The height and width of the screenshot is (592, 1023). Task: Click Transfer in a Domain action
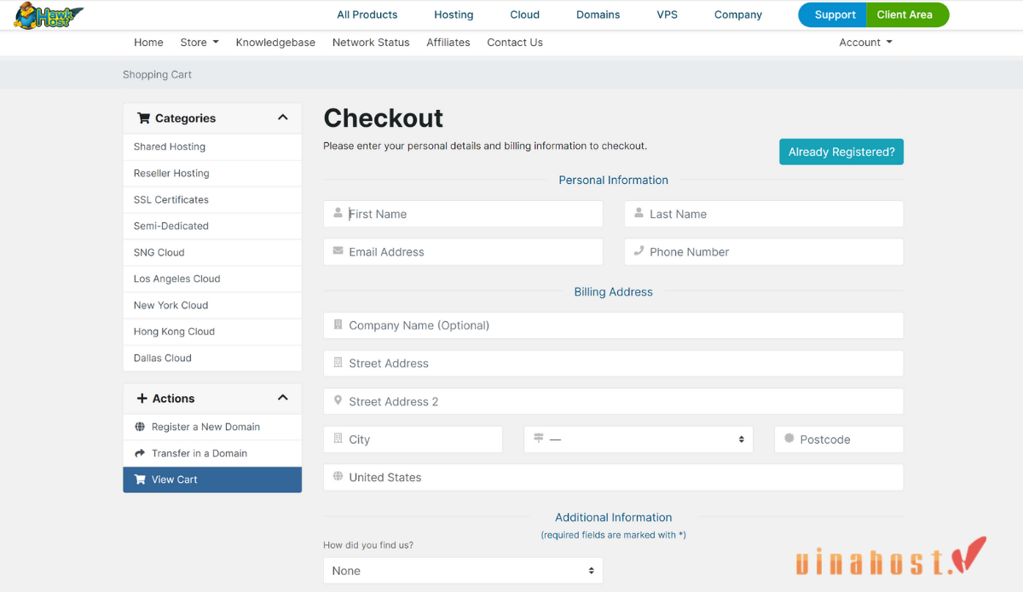point(212,453)
